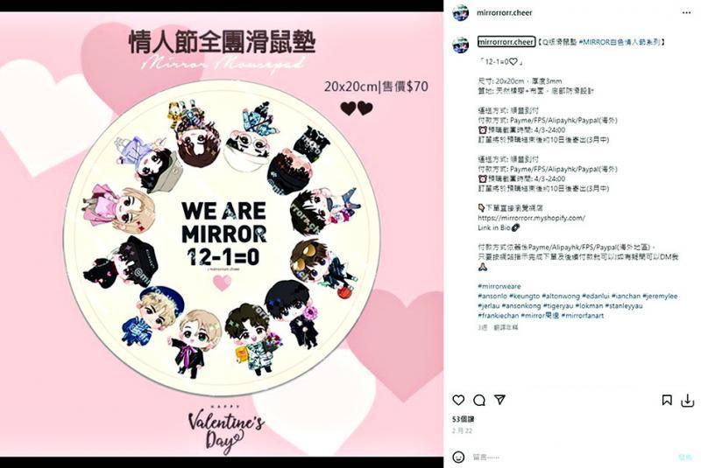The width and height of the screenshot is (701, 468).
Task: Share post with paper plane icon
Action: tap(499, 400)
